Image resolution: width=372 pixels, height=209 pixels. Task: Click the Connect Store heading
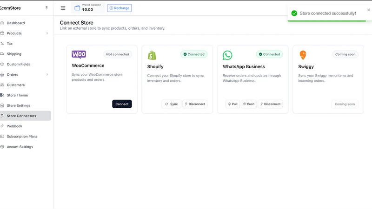pyautogui.click(x=76, y=23)
